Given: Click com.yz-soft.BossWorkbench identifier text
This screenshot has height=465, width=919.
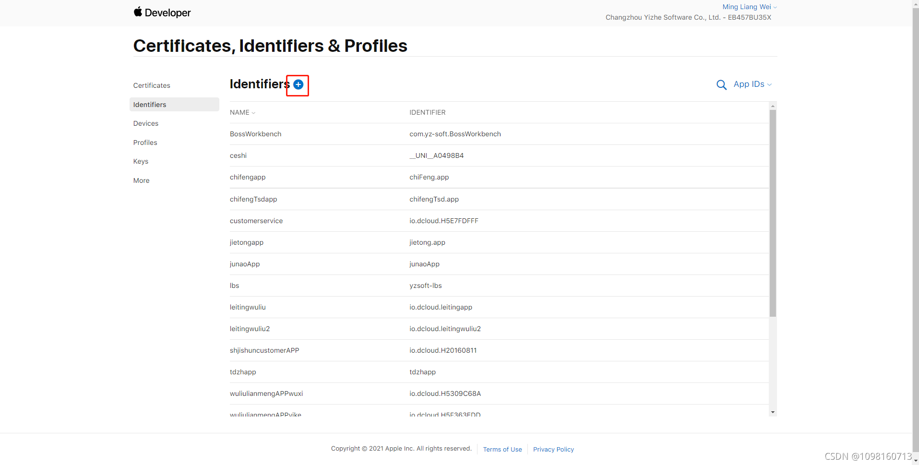Looking at the screenshot, I should click(455, 134).
